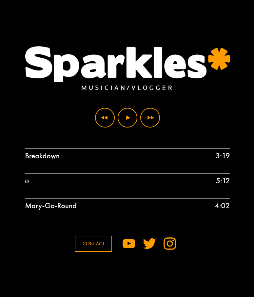Click the orange asterisk in the logo
The height and width of the screenshot is (297, 254).
(219, 59)
